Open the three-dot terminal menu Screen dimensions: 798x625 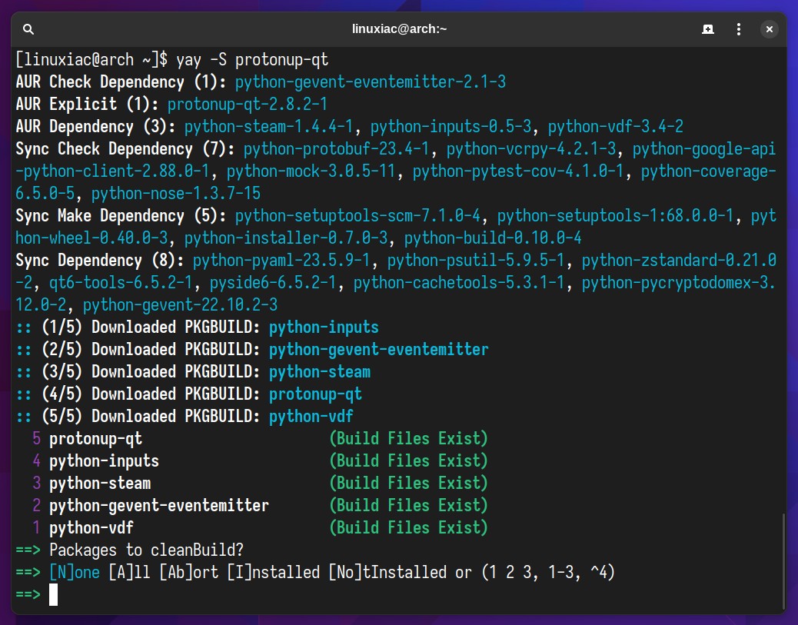point(739,29)
